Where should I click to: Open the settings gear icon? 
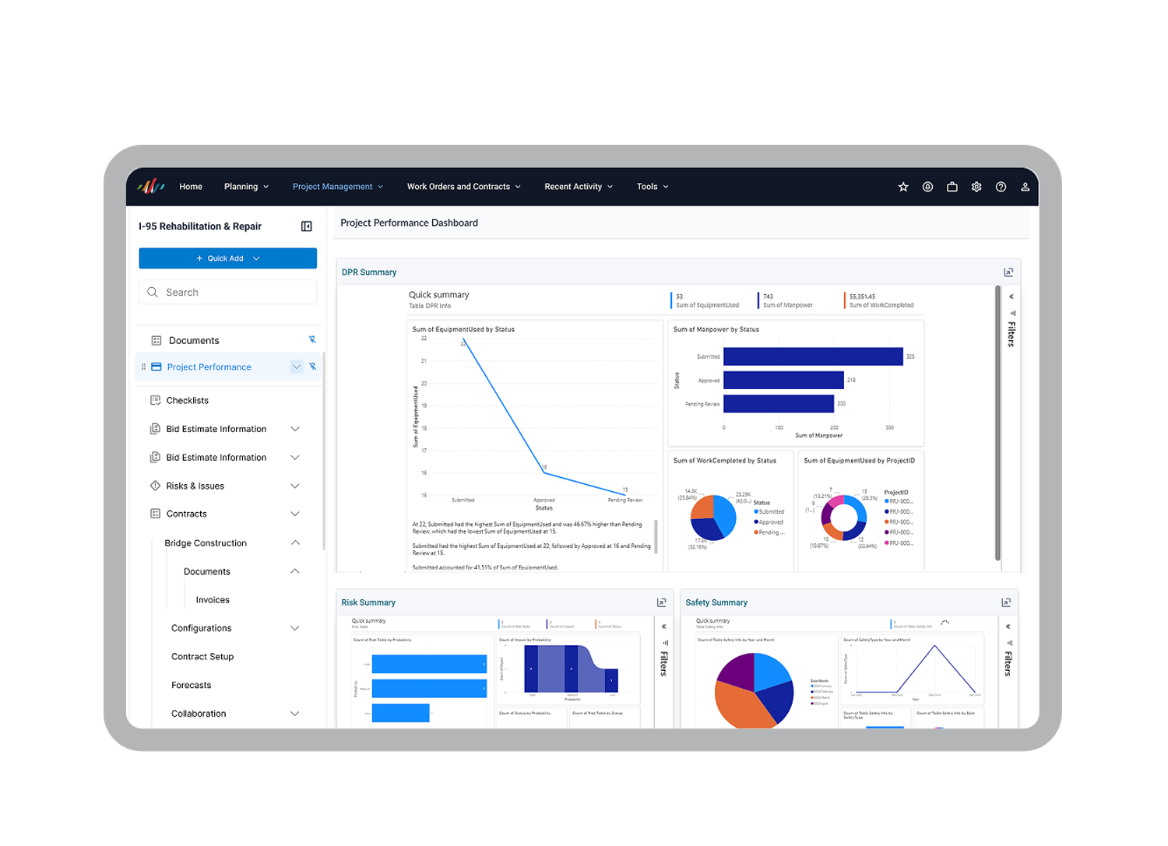pos(976,187)
